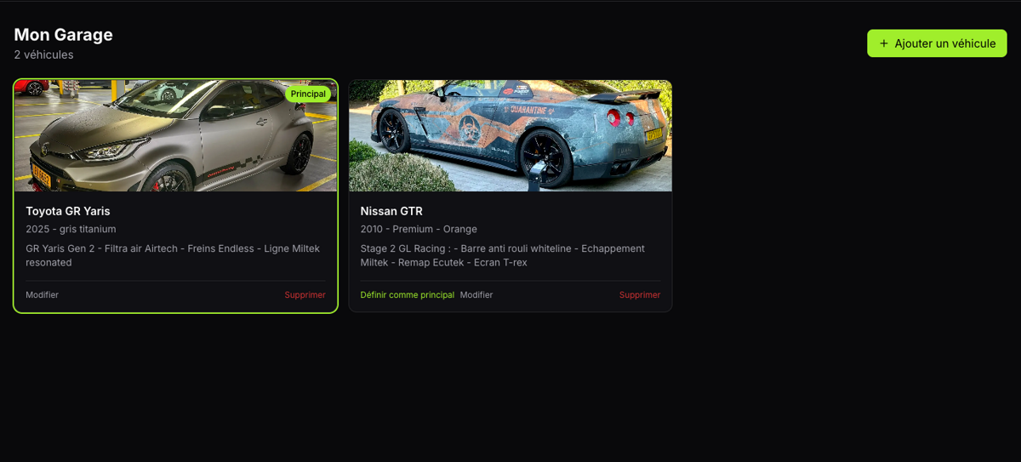Edit the Nissan GTR via Modifier

(476, 295)
